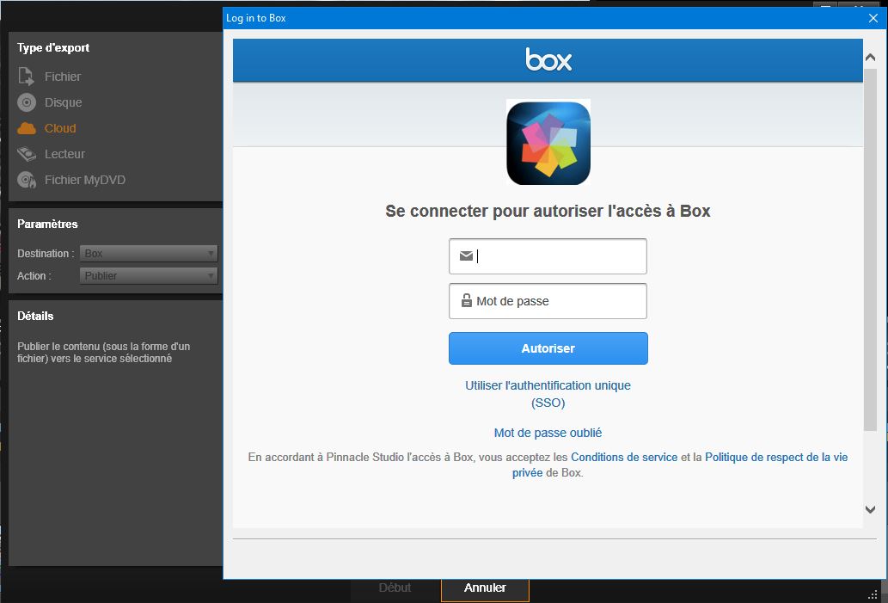Focus the email address input field
The image size is (888, 603).
pyautogui.click(x=548, y=256)
